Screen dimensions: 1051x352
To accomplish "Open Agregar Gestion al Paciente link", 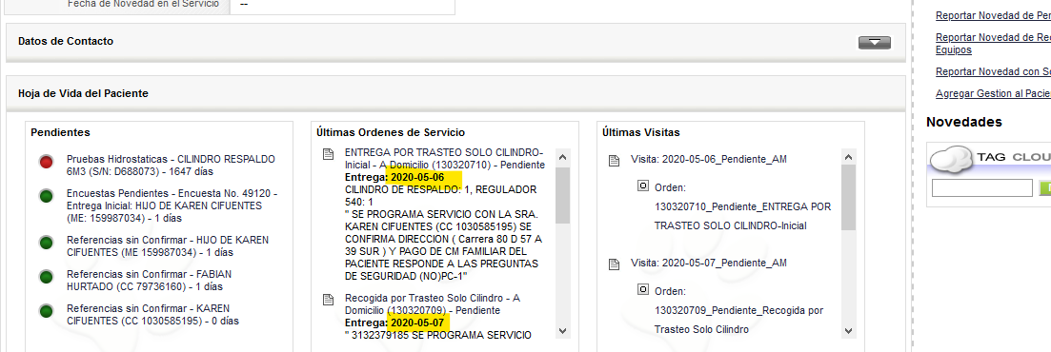I will click(994, 93).
